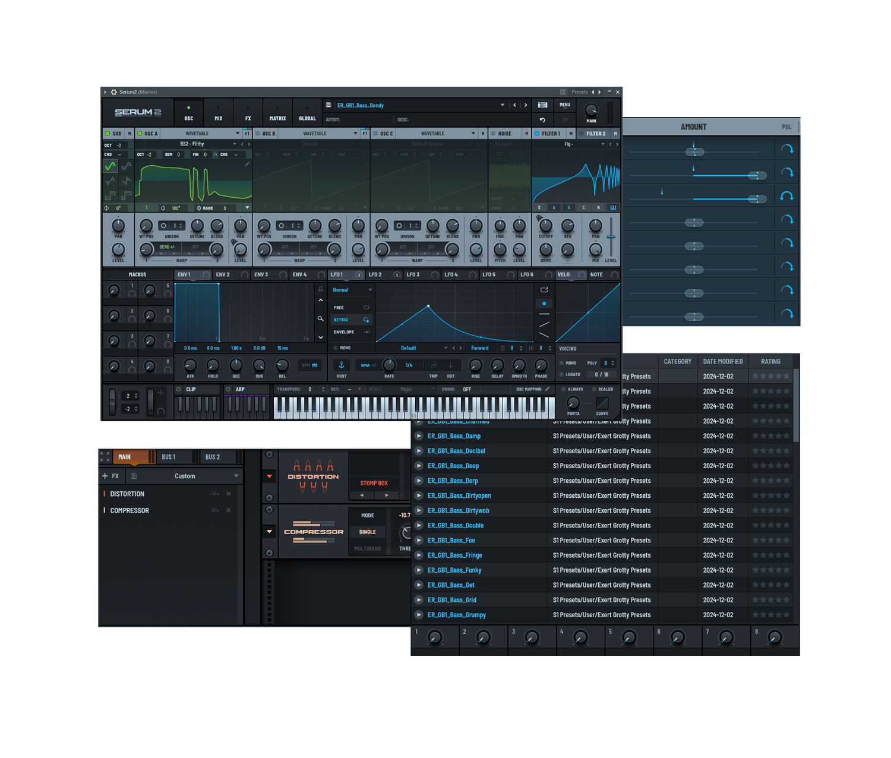Select the BUS 1 tab
The height and width of the screenshot is (758, 891).
[x=169, y=457]
